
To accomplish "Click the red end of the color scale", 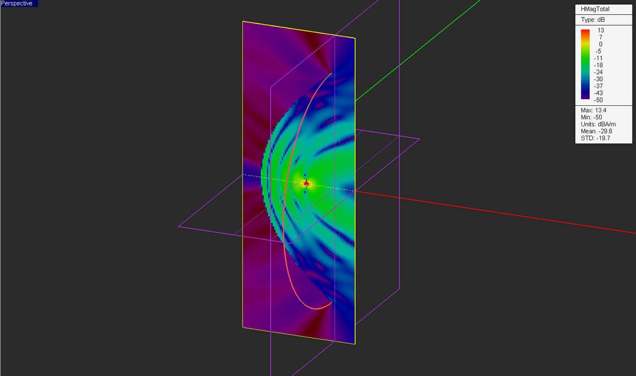I will click(585, 31).
